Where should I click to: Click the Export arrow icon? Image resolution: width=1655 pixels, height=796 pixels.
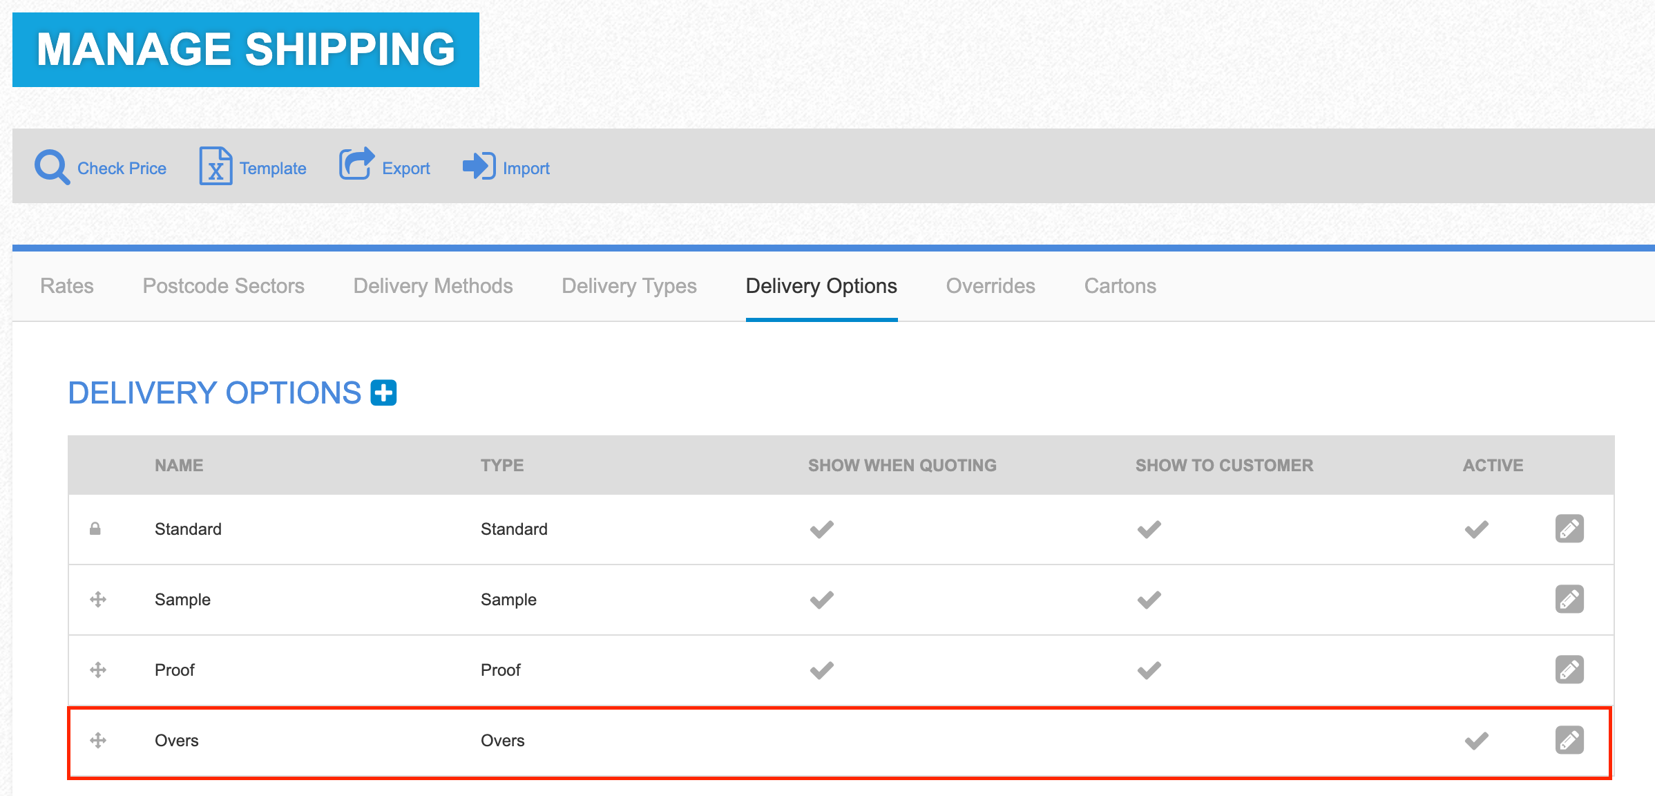click(356, 164)
